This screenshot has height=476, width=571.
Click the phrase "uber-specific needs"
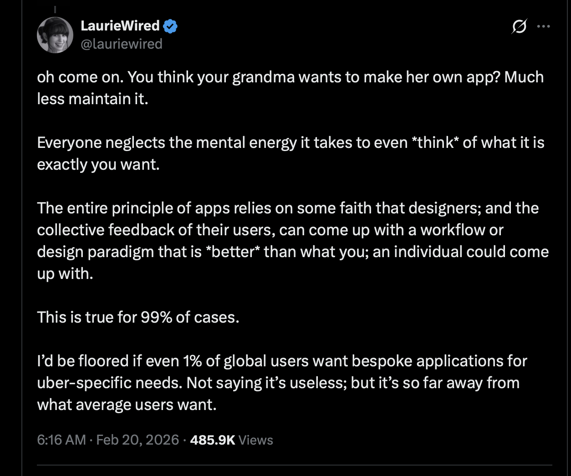point(110,383)
